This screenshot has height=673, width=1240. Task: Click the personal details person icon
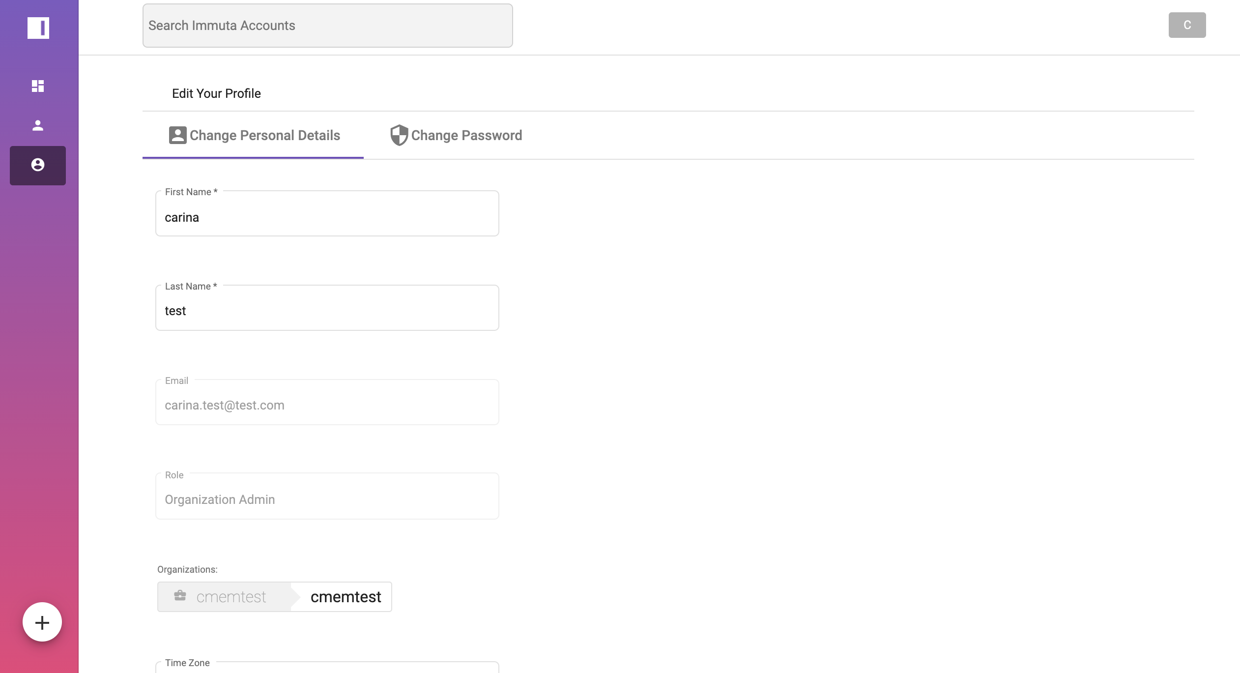point(177,135)
